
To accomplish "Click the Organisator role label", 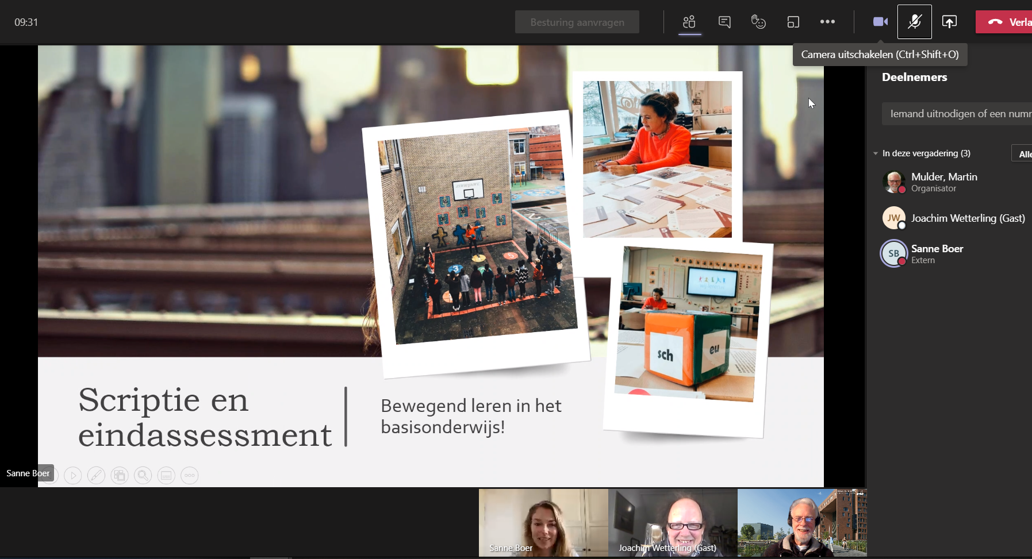I will pos(934,188).
